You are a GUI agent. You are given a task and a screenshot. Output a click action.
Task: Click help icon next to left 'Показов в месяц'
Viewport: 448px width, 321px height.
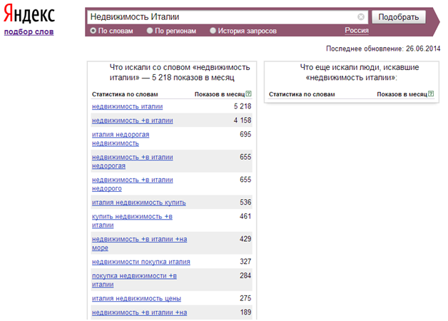(248, 93)
